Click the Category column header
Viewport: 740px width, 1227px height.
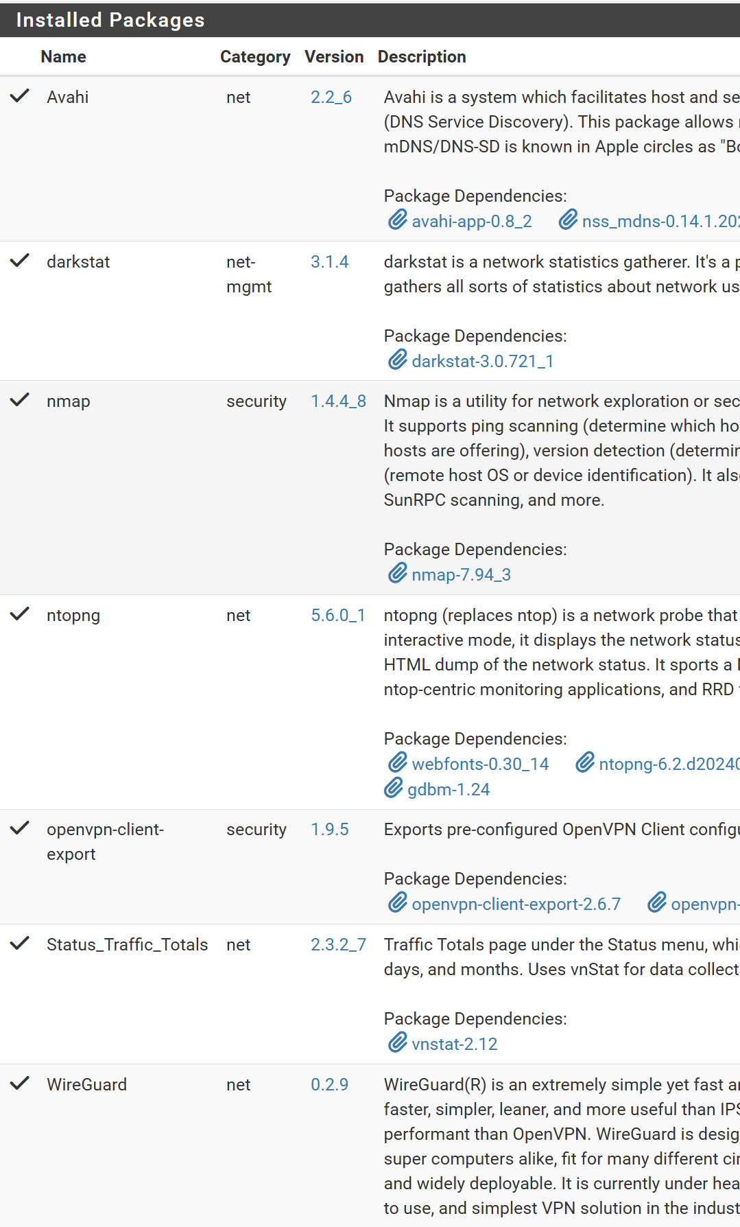[255, 57]
